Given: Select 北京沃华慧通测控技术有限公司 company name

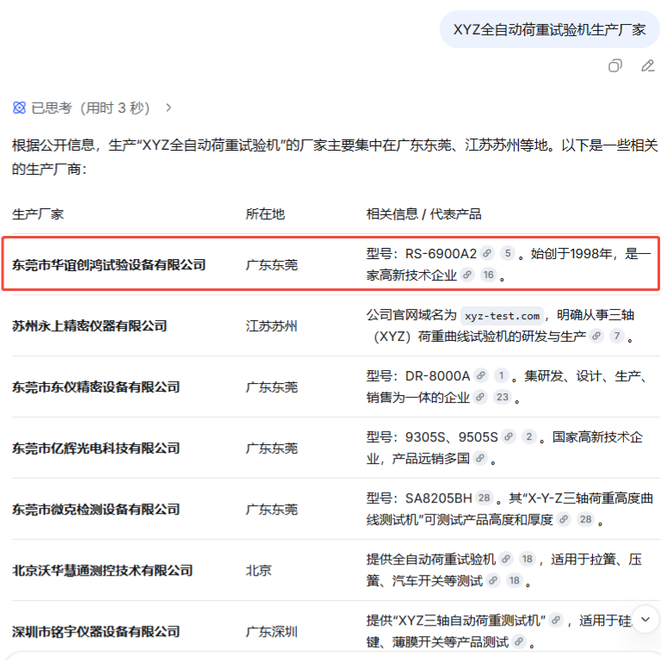Looking at the screenshot, I should [102, 571].
